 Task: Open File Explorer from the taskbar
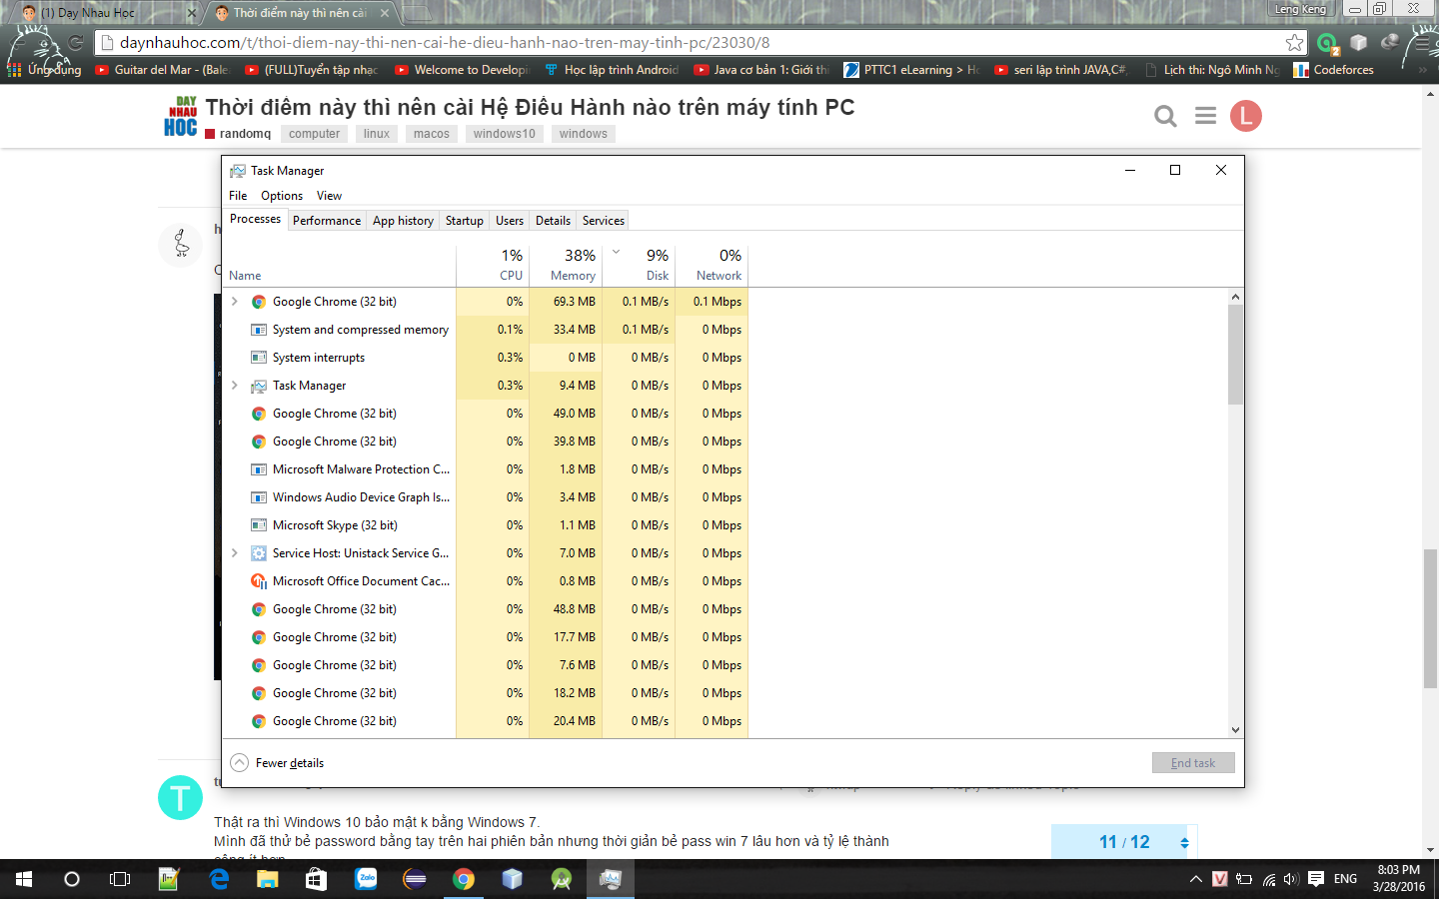tap(267, 879)
